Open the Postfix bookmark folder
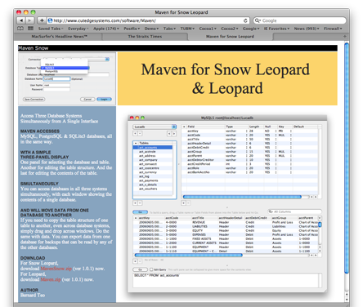 tap(132, 29)
